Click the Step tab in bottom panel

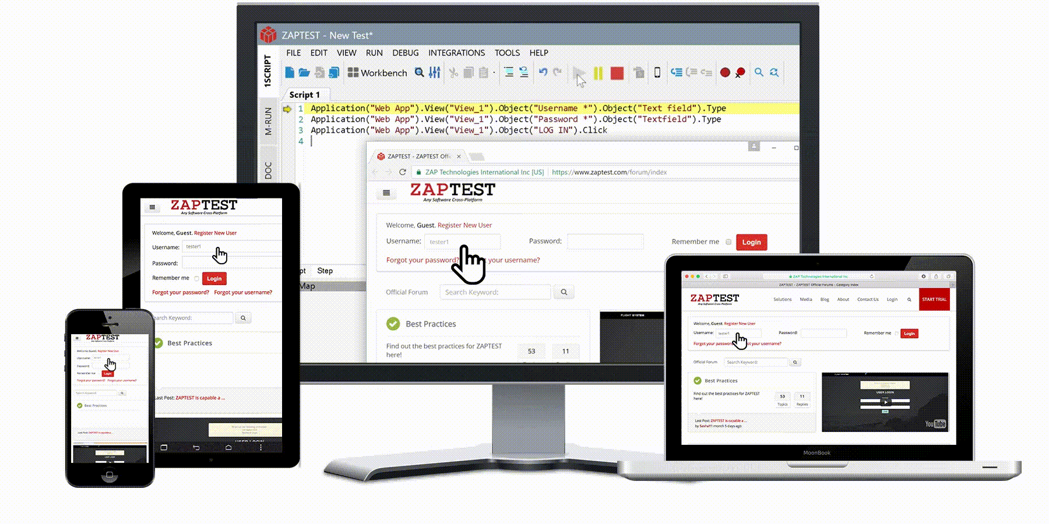325,271
